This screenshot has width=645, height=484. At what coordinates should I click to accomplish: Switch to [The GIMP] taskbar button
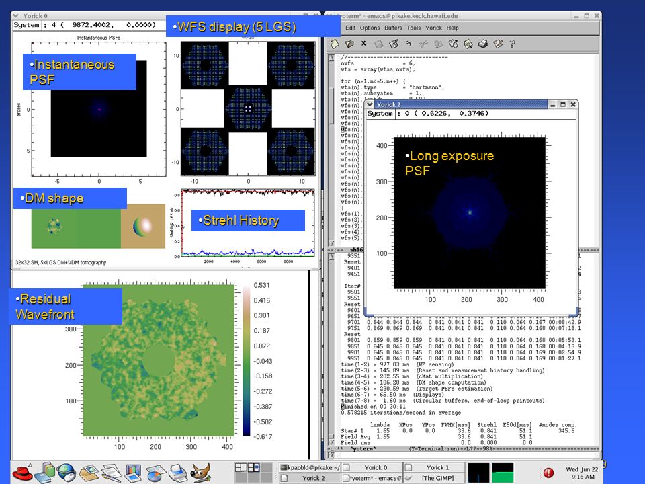435,478
